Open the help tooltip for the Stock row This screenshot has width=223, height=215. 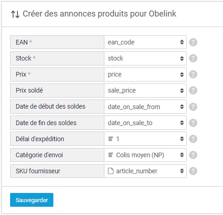click(x=193, y=58)
